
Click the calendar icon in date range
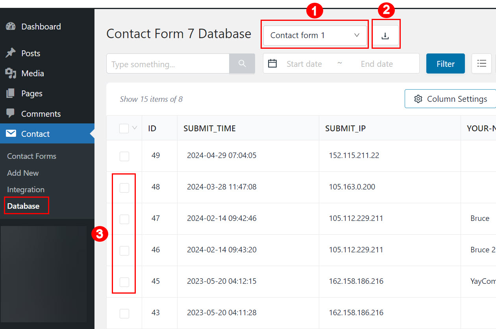pos(272,64)
